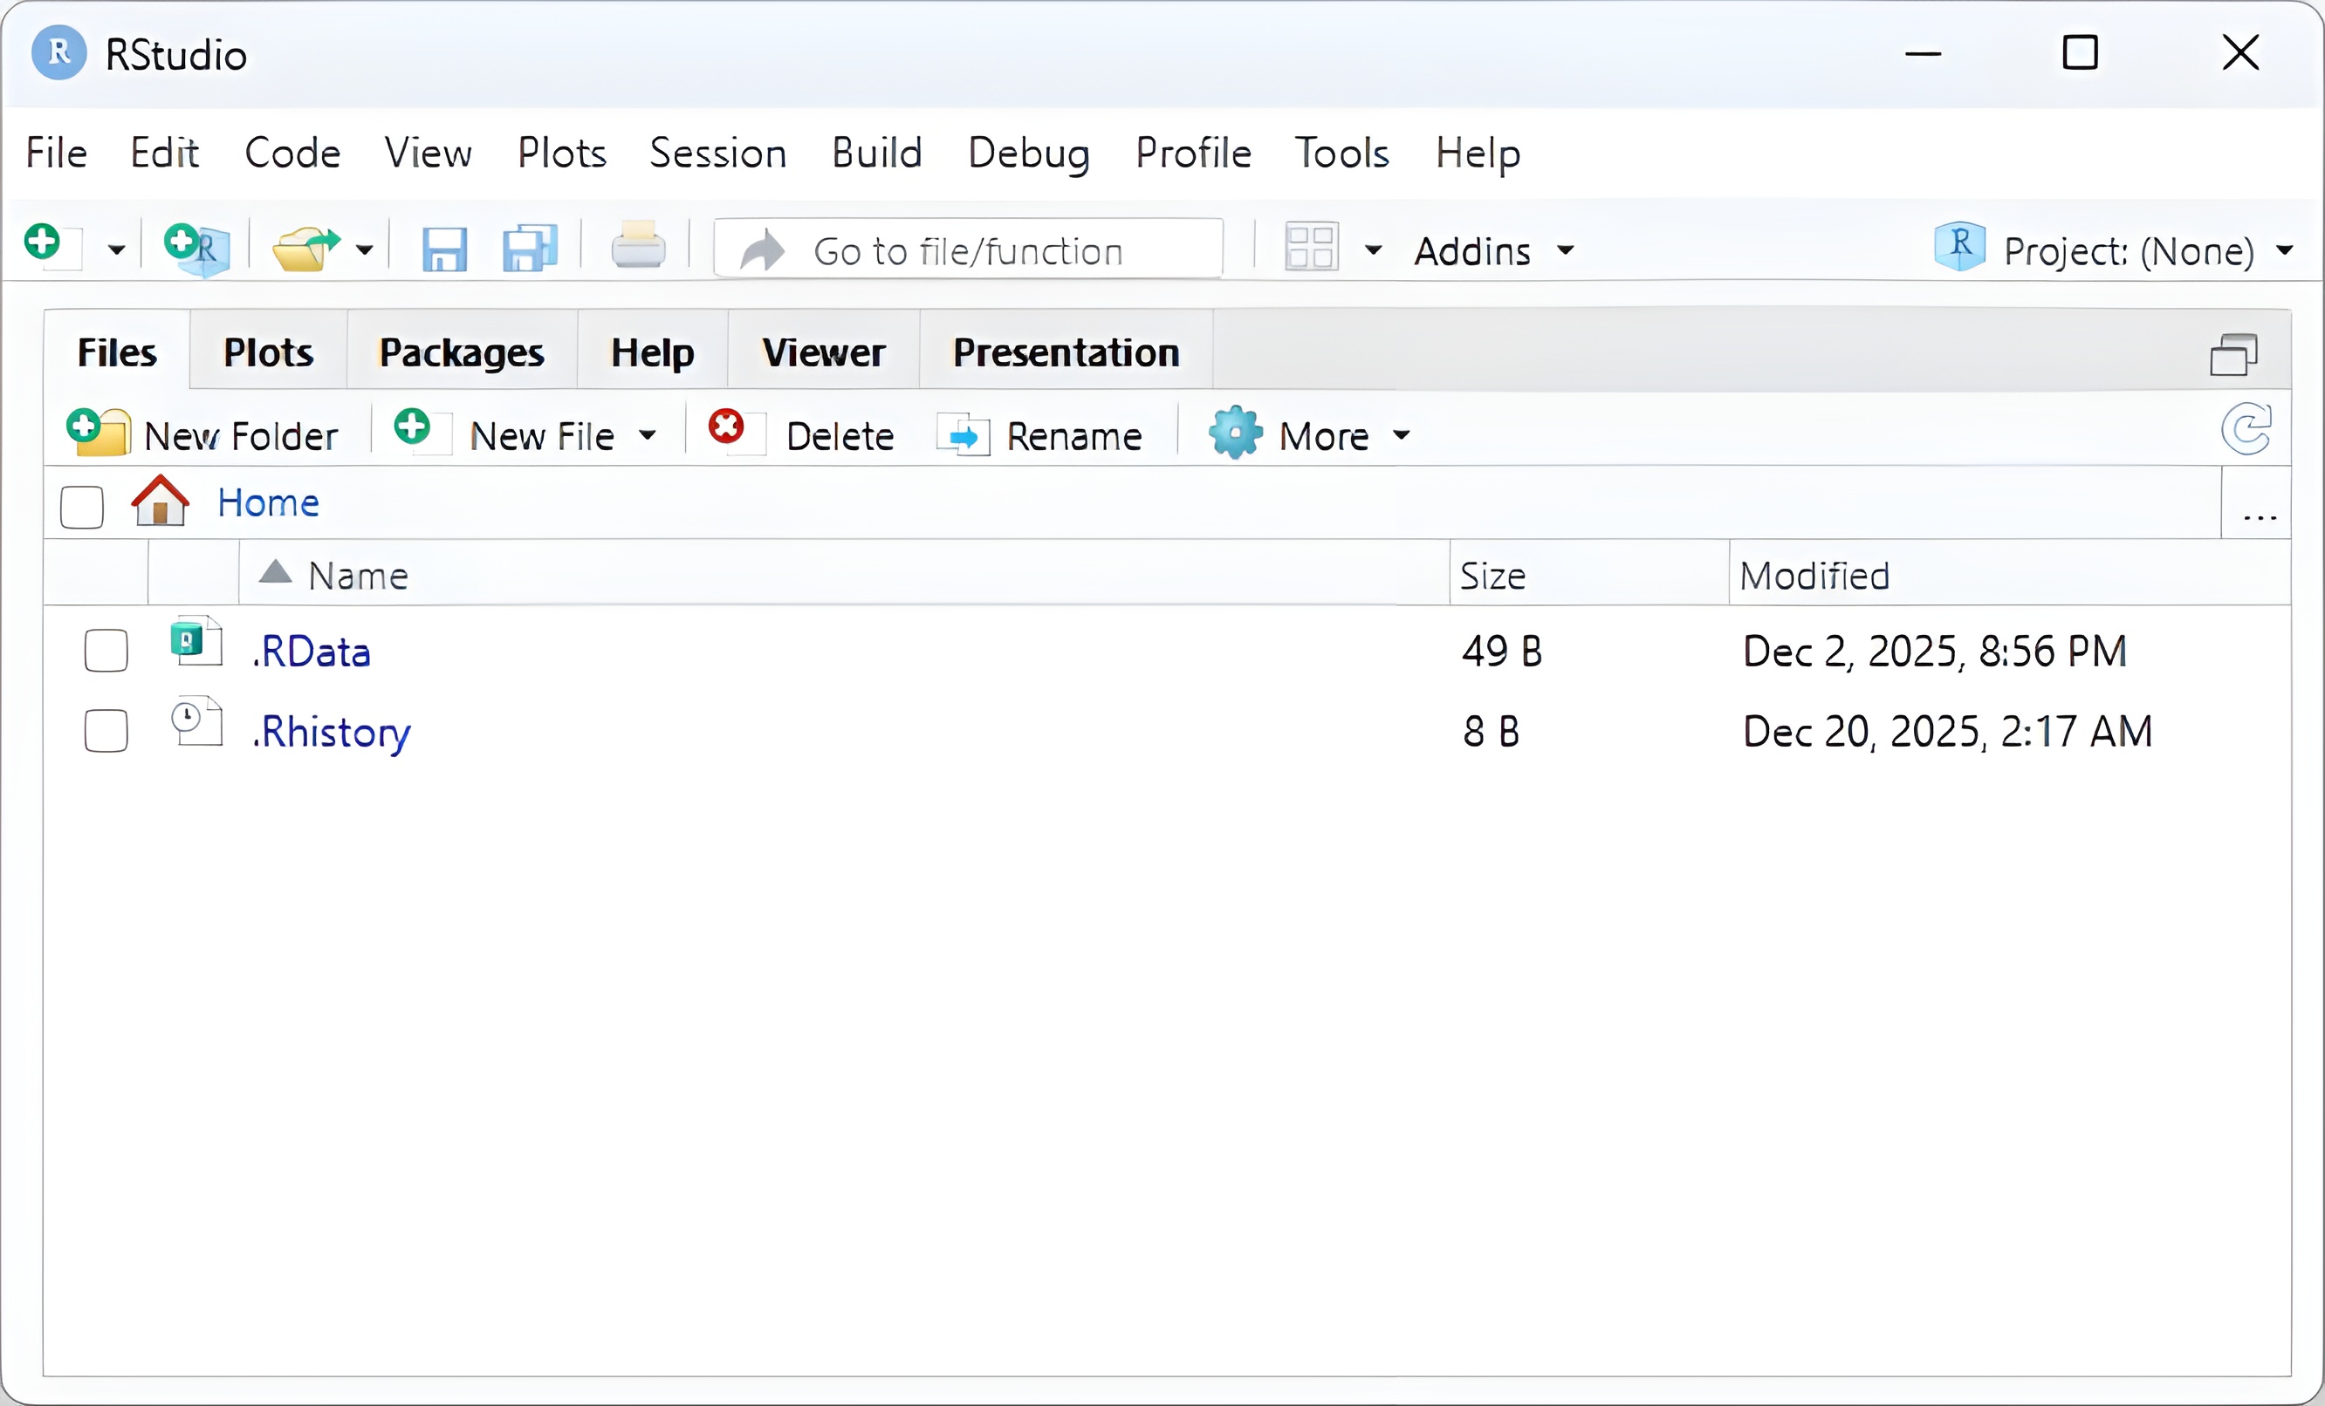Refresh the file listing

pyautogui.click(x=2246, y=430)
